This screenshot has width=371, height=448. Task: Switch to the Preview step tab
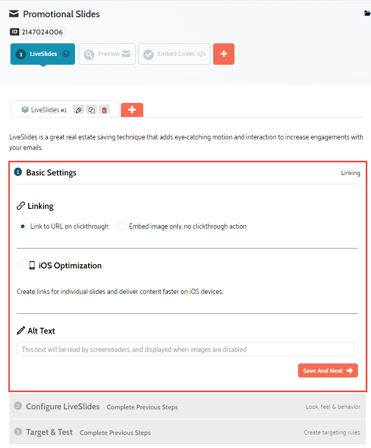click(x=107, y=54)
